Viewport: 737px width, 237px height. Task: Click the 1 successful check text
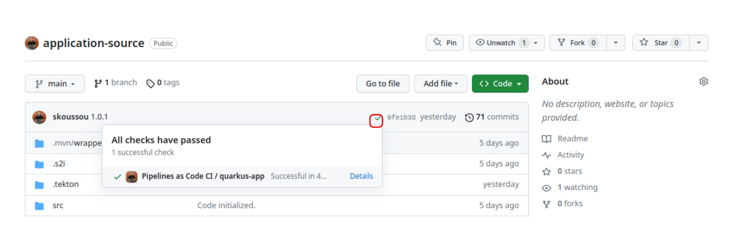pos(143,152)
